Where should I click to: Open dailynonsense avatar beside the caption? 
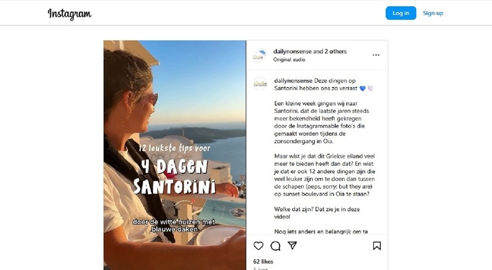click(260, 83)
